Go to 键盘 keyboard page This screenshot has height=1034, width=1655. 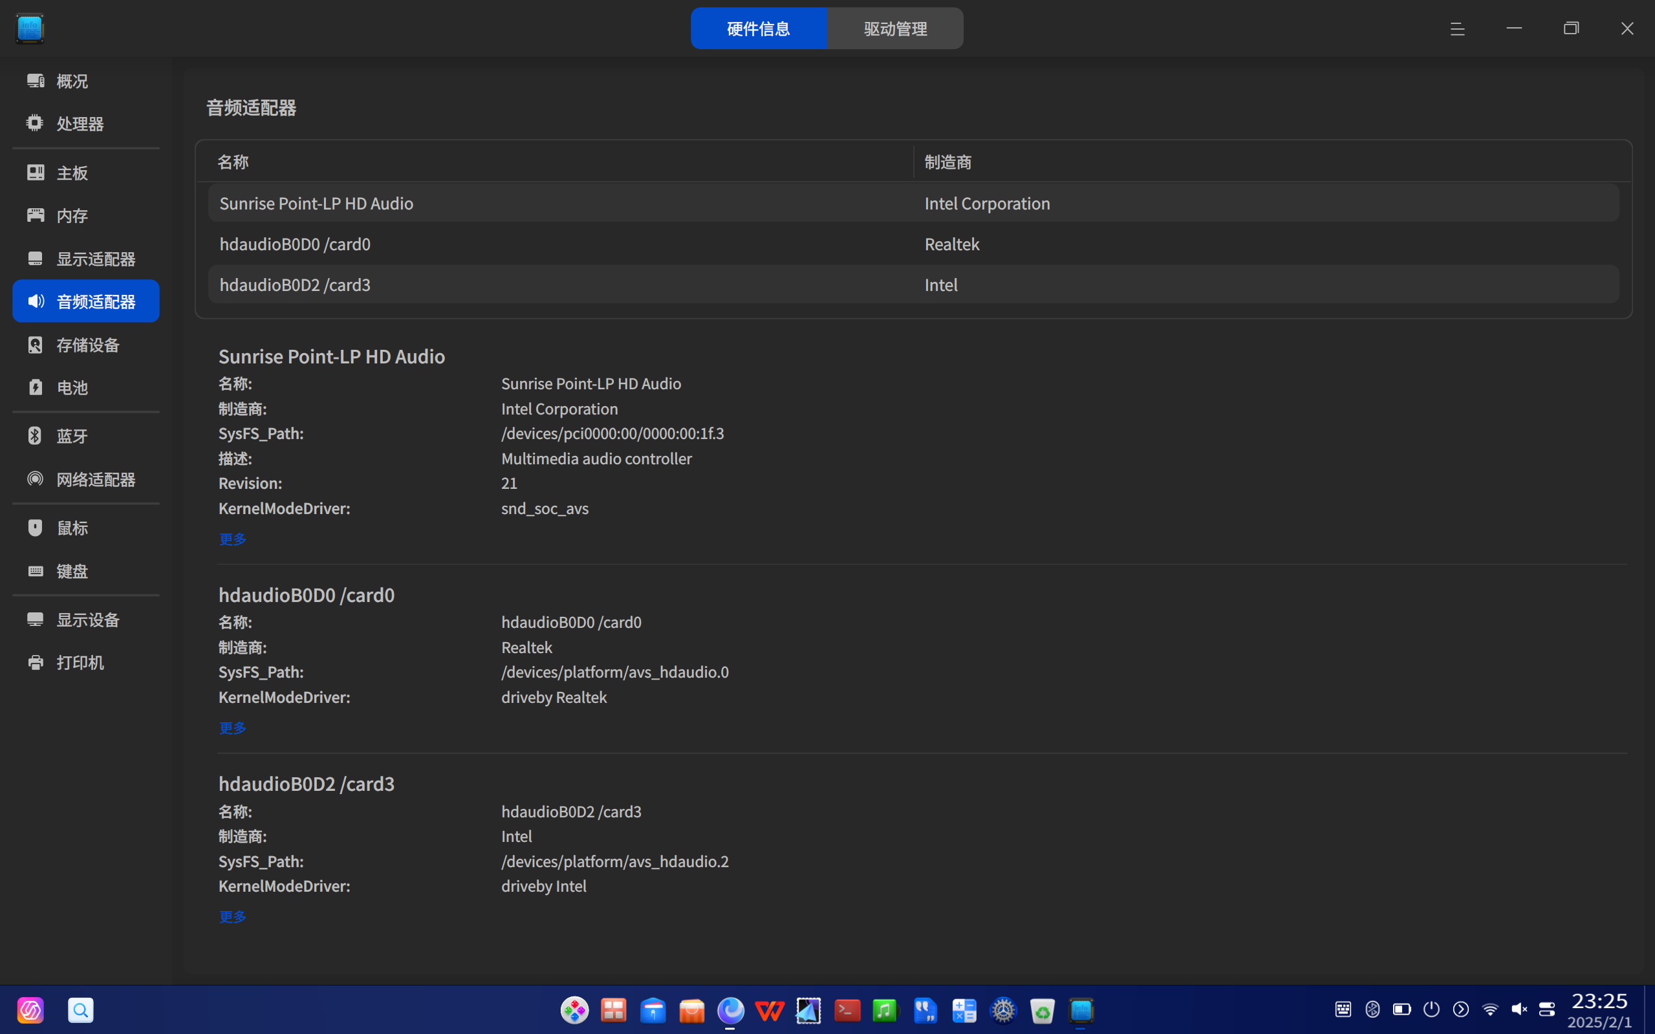(85, 571)
